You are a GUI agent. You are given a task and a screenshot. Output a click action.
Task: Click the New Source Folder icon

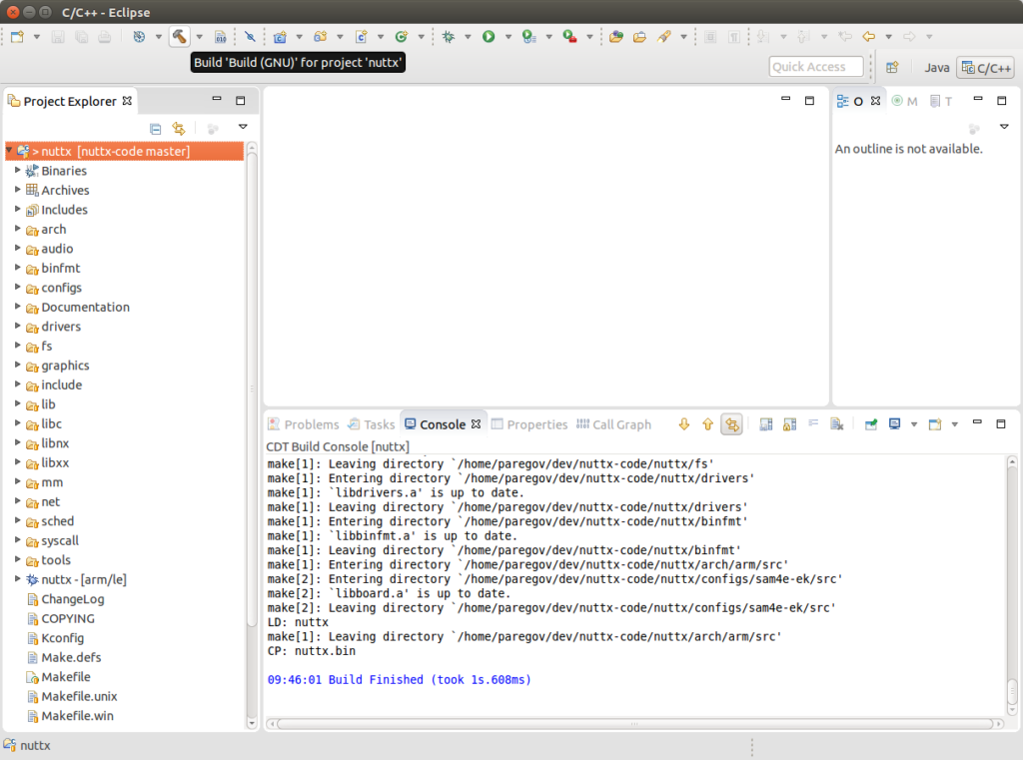321,37
